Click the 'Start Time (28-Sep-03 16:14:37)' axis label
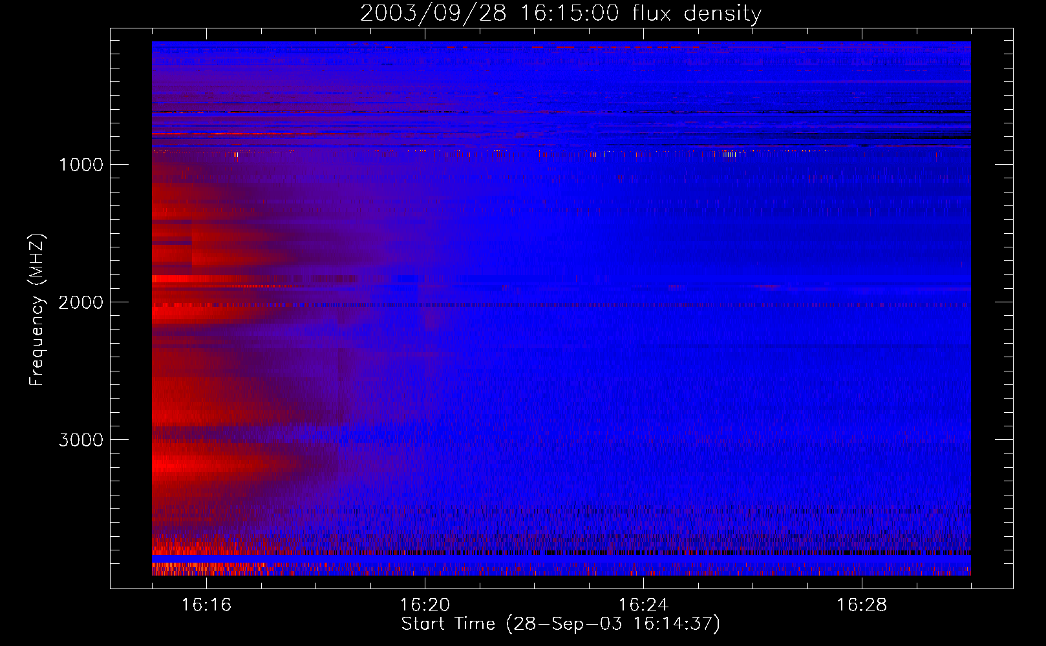 tap(560, 624)
